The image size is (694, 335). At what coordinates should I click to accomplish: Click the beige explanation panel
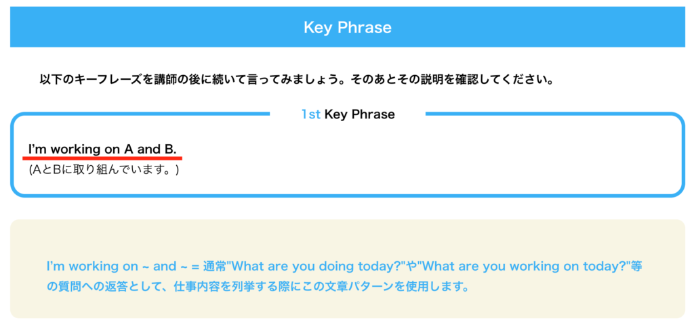348,268
